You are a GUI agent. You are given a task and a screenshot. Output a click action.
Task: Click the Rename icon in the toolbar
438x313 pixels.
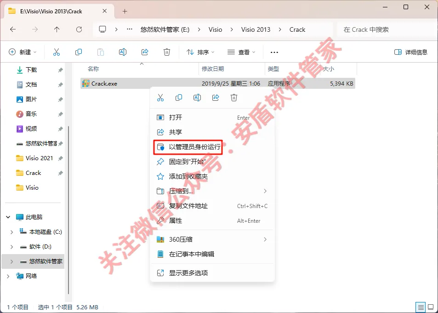[123, 52]
